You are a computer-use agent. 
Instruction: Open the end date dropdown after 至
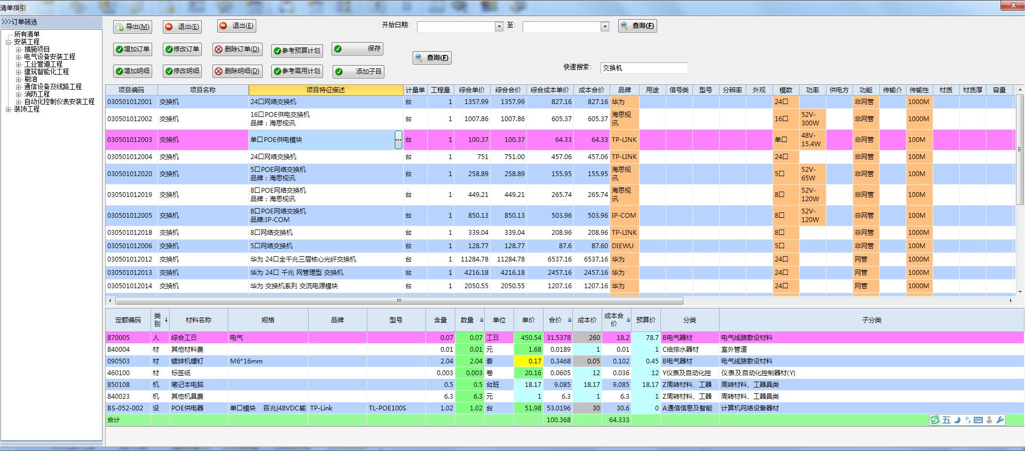[x=605, y=27]
